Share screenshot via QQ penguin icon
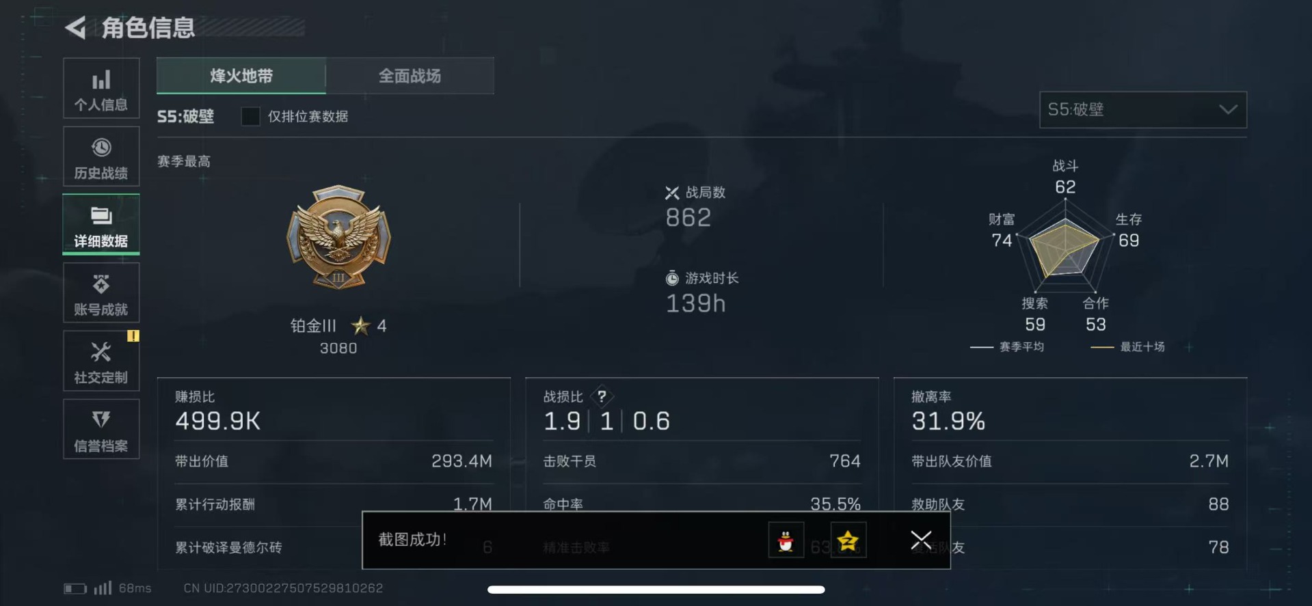The image size is (1312, 606). pos(786,540)
